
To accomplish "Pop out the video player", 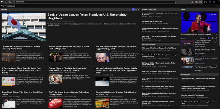I will pyautogui.click(x=216, y=38).
